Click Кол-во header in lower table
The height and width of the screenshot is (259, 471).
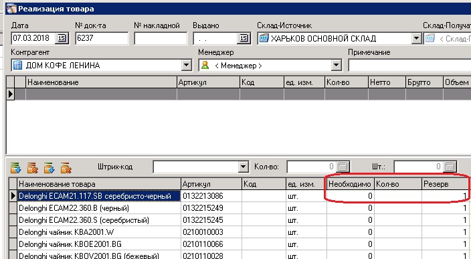398,184
